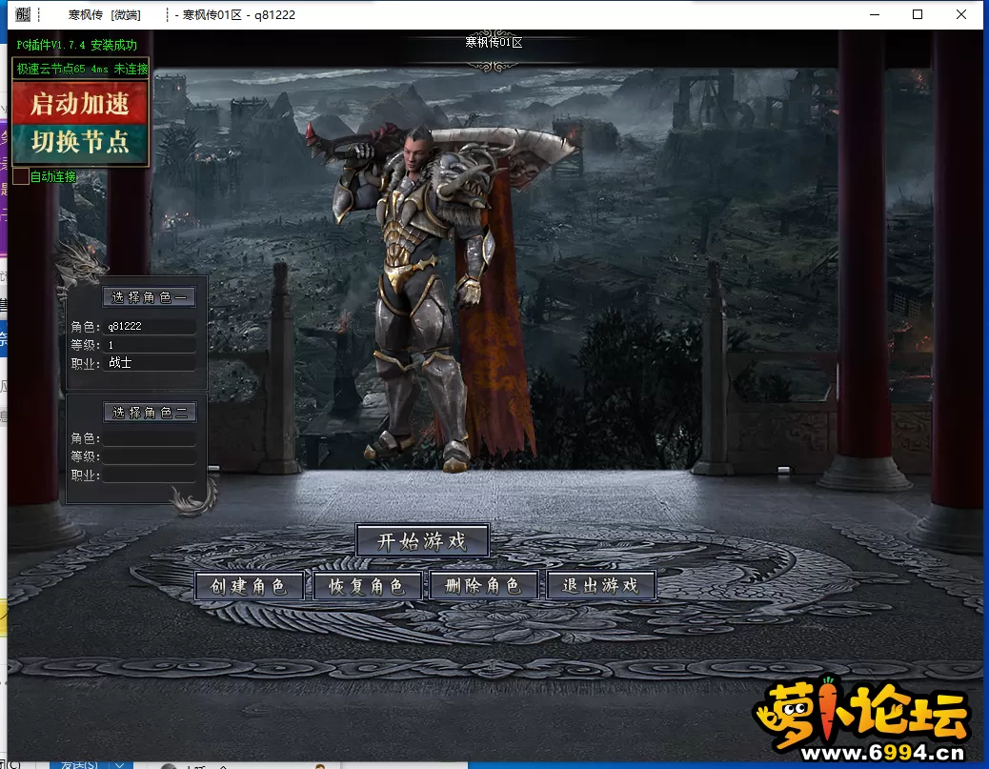Enable the 自动连接 auto-connect checkbox
The width and height of the screenshot is (989, 769).
21,176
